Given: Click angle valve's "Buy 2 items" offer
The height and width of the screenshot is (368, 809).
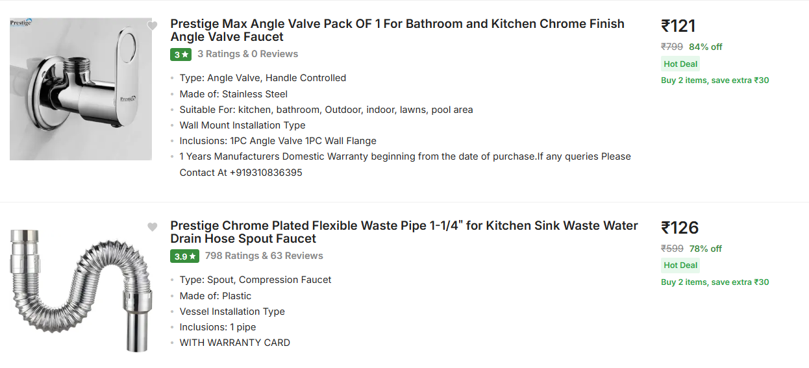Looking at the screenshot, I should (x=715, y=80).
